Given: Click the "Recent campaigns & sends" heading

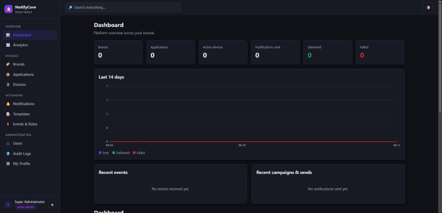Looking at the screenshot, I should (x=284, y=172).
